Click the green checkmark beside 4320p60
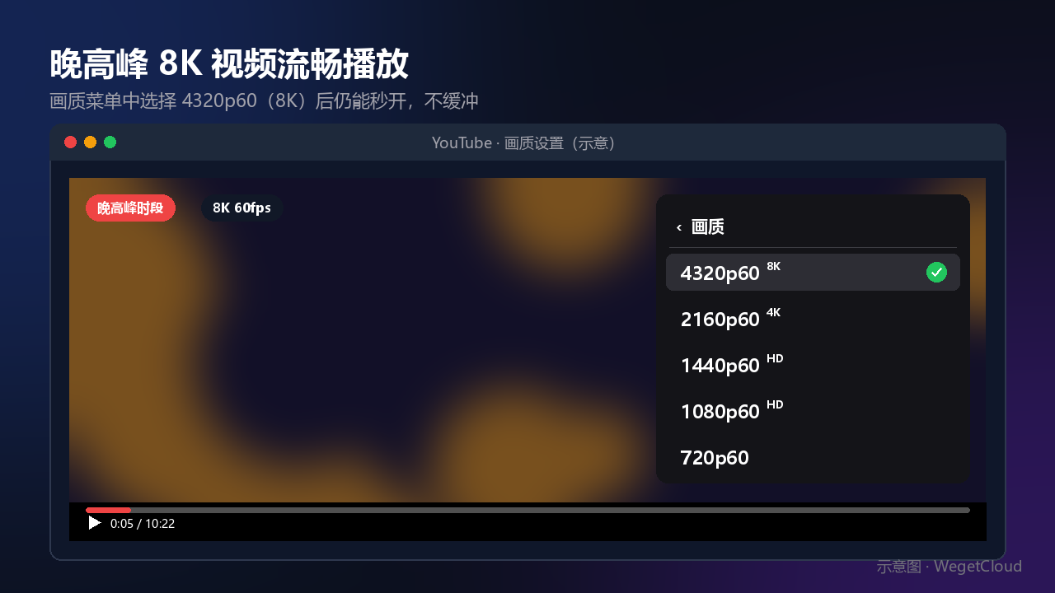Image resolution: width=1055 pixels, height=593 pixels. 936,273
